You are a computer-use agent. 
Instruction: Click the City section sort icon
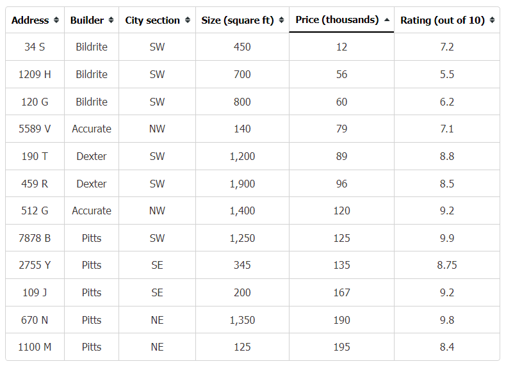coord(188,20)
